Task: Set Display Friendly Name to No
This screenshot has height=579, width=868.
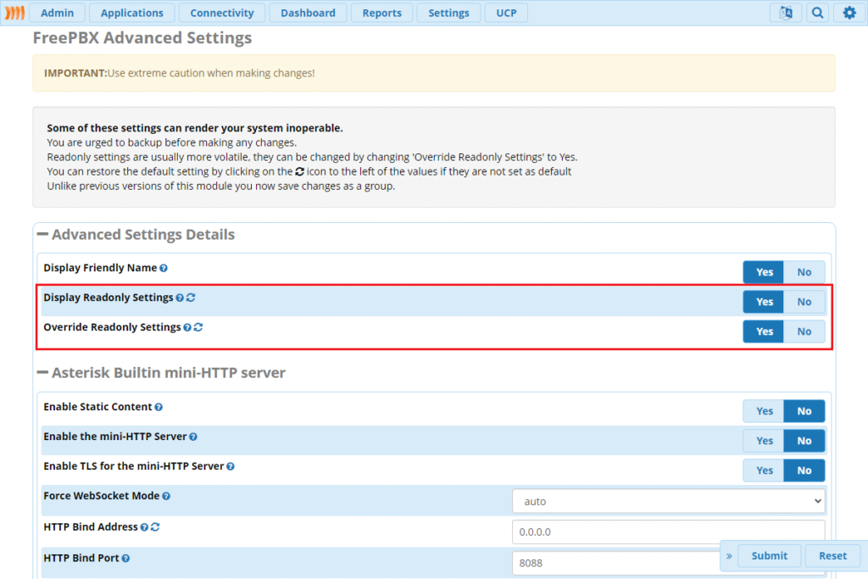Action: (804, 272)
